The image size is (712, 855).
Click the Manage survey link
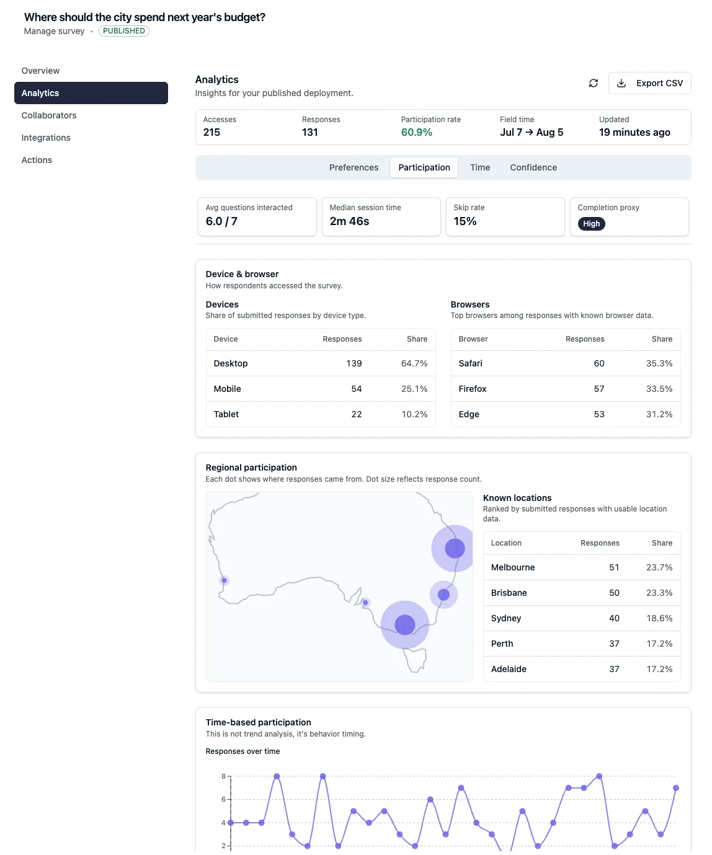click(x=54, y=31)
